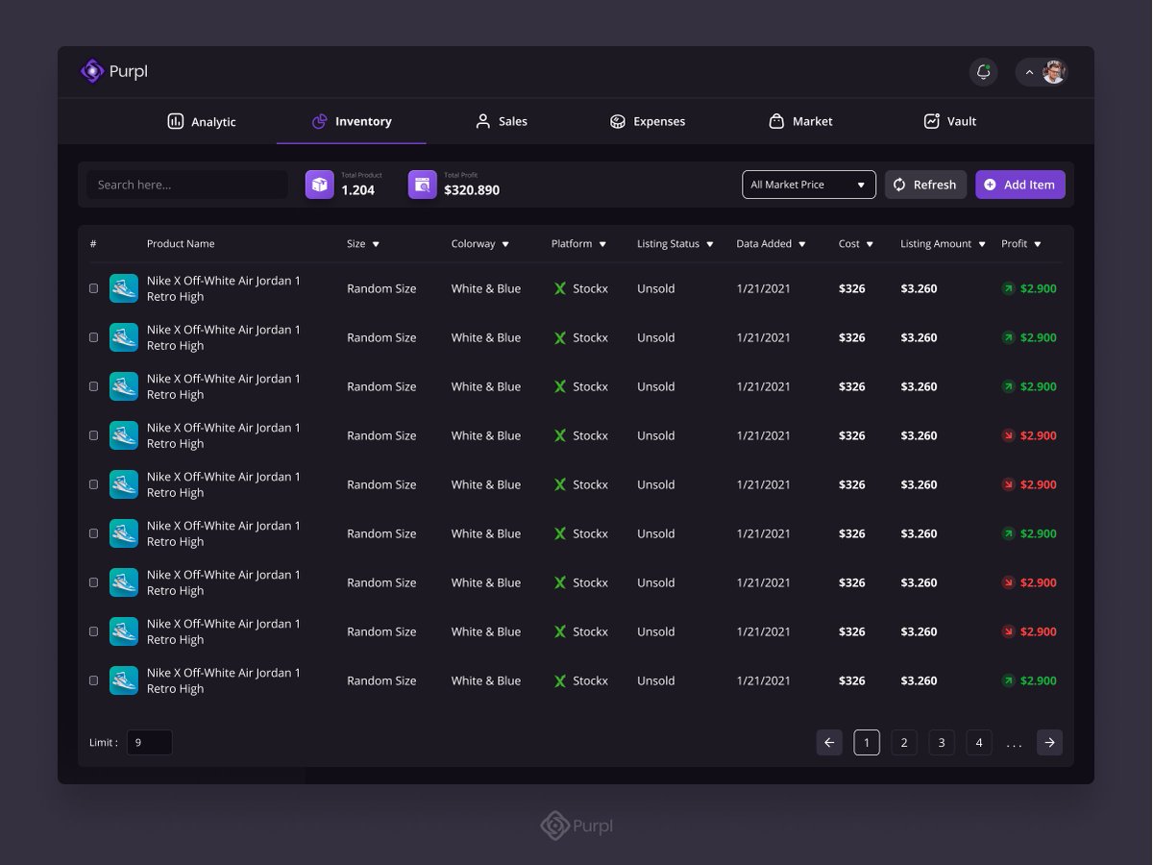Click the green profit arrow in the second row
Image resolution: width=1153 pixels, height=865 pixels.
click(x=1008, y=337)
